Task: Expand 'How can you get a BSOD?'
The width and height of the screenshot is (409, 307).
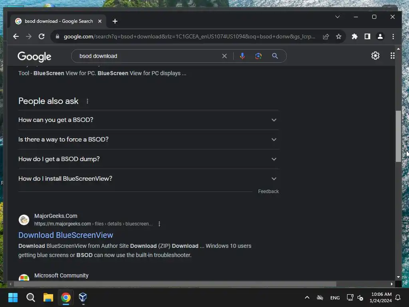Action: click(149, 120)
